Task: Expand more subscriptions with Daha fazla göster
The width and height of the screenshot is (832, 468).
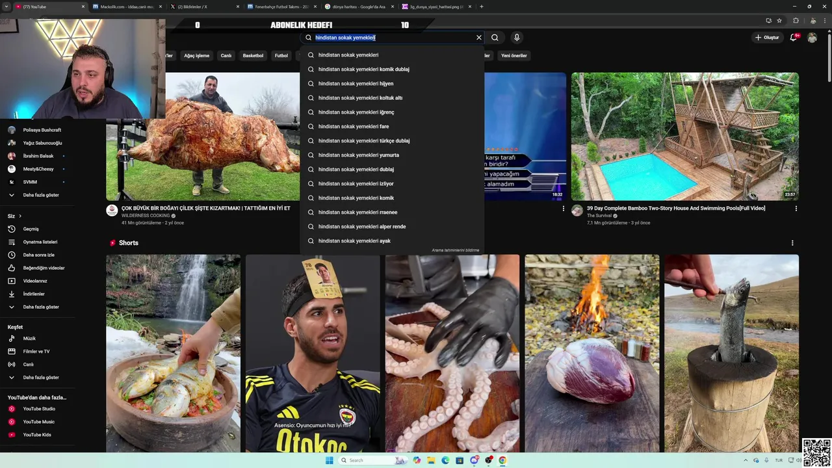Action: (41, 195)
